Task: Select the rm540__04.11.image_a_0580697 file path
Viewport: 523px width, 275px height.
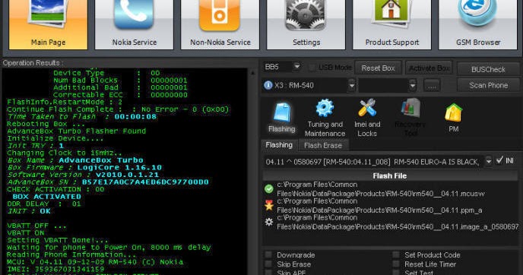Action: (x=398, y=222)
